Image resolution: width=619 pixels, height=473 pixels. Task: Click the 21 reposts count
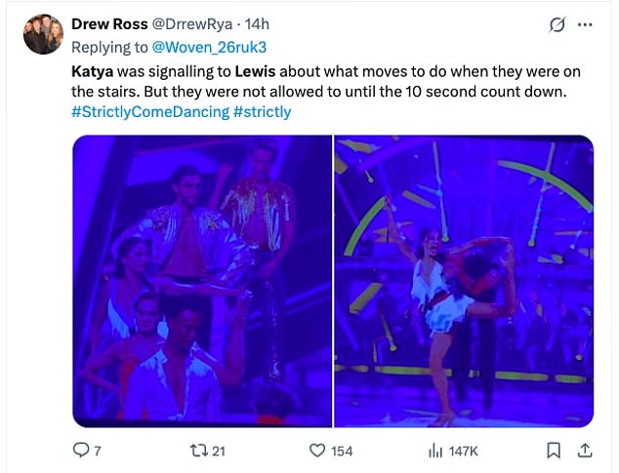tap(219, 451)
